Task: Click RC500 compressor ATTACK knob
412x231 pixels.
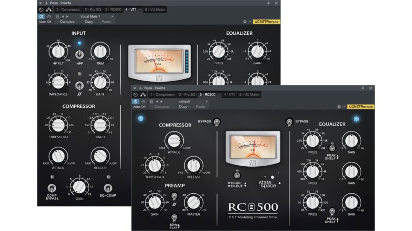Action: (x=174, y=140)
